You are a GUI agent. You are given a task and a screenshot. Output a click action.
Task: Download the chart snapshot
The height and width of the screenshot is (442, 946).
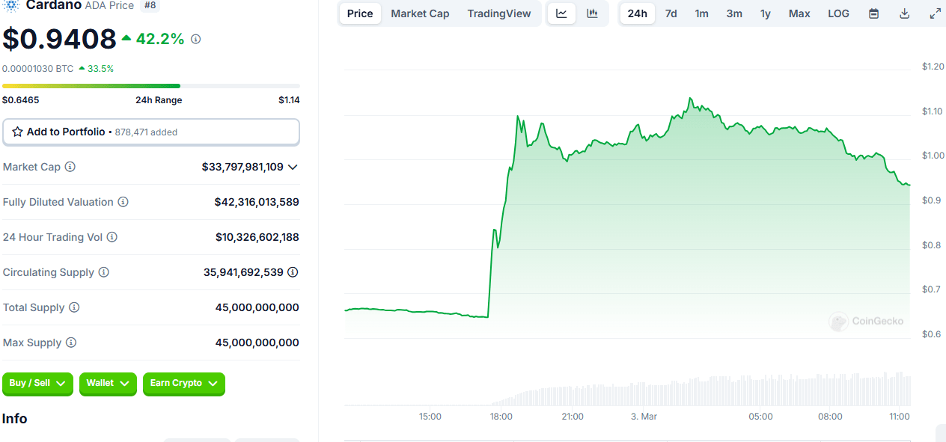[x=904, y=13]
